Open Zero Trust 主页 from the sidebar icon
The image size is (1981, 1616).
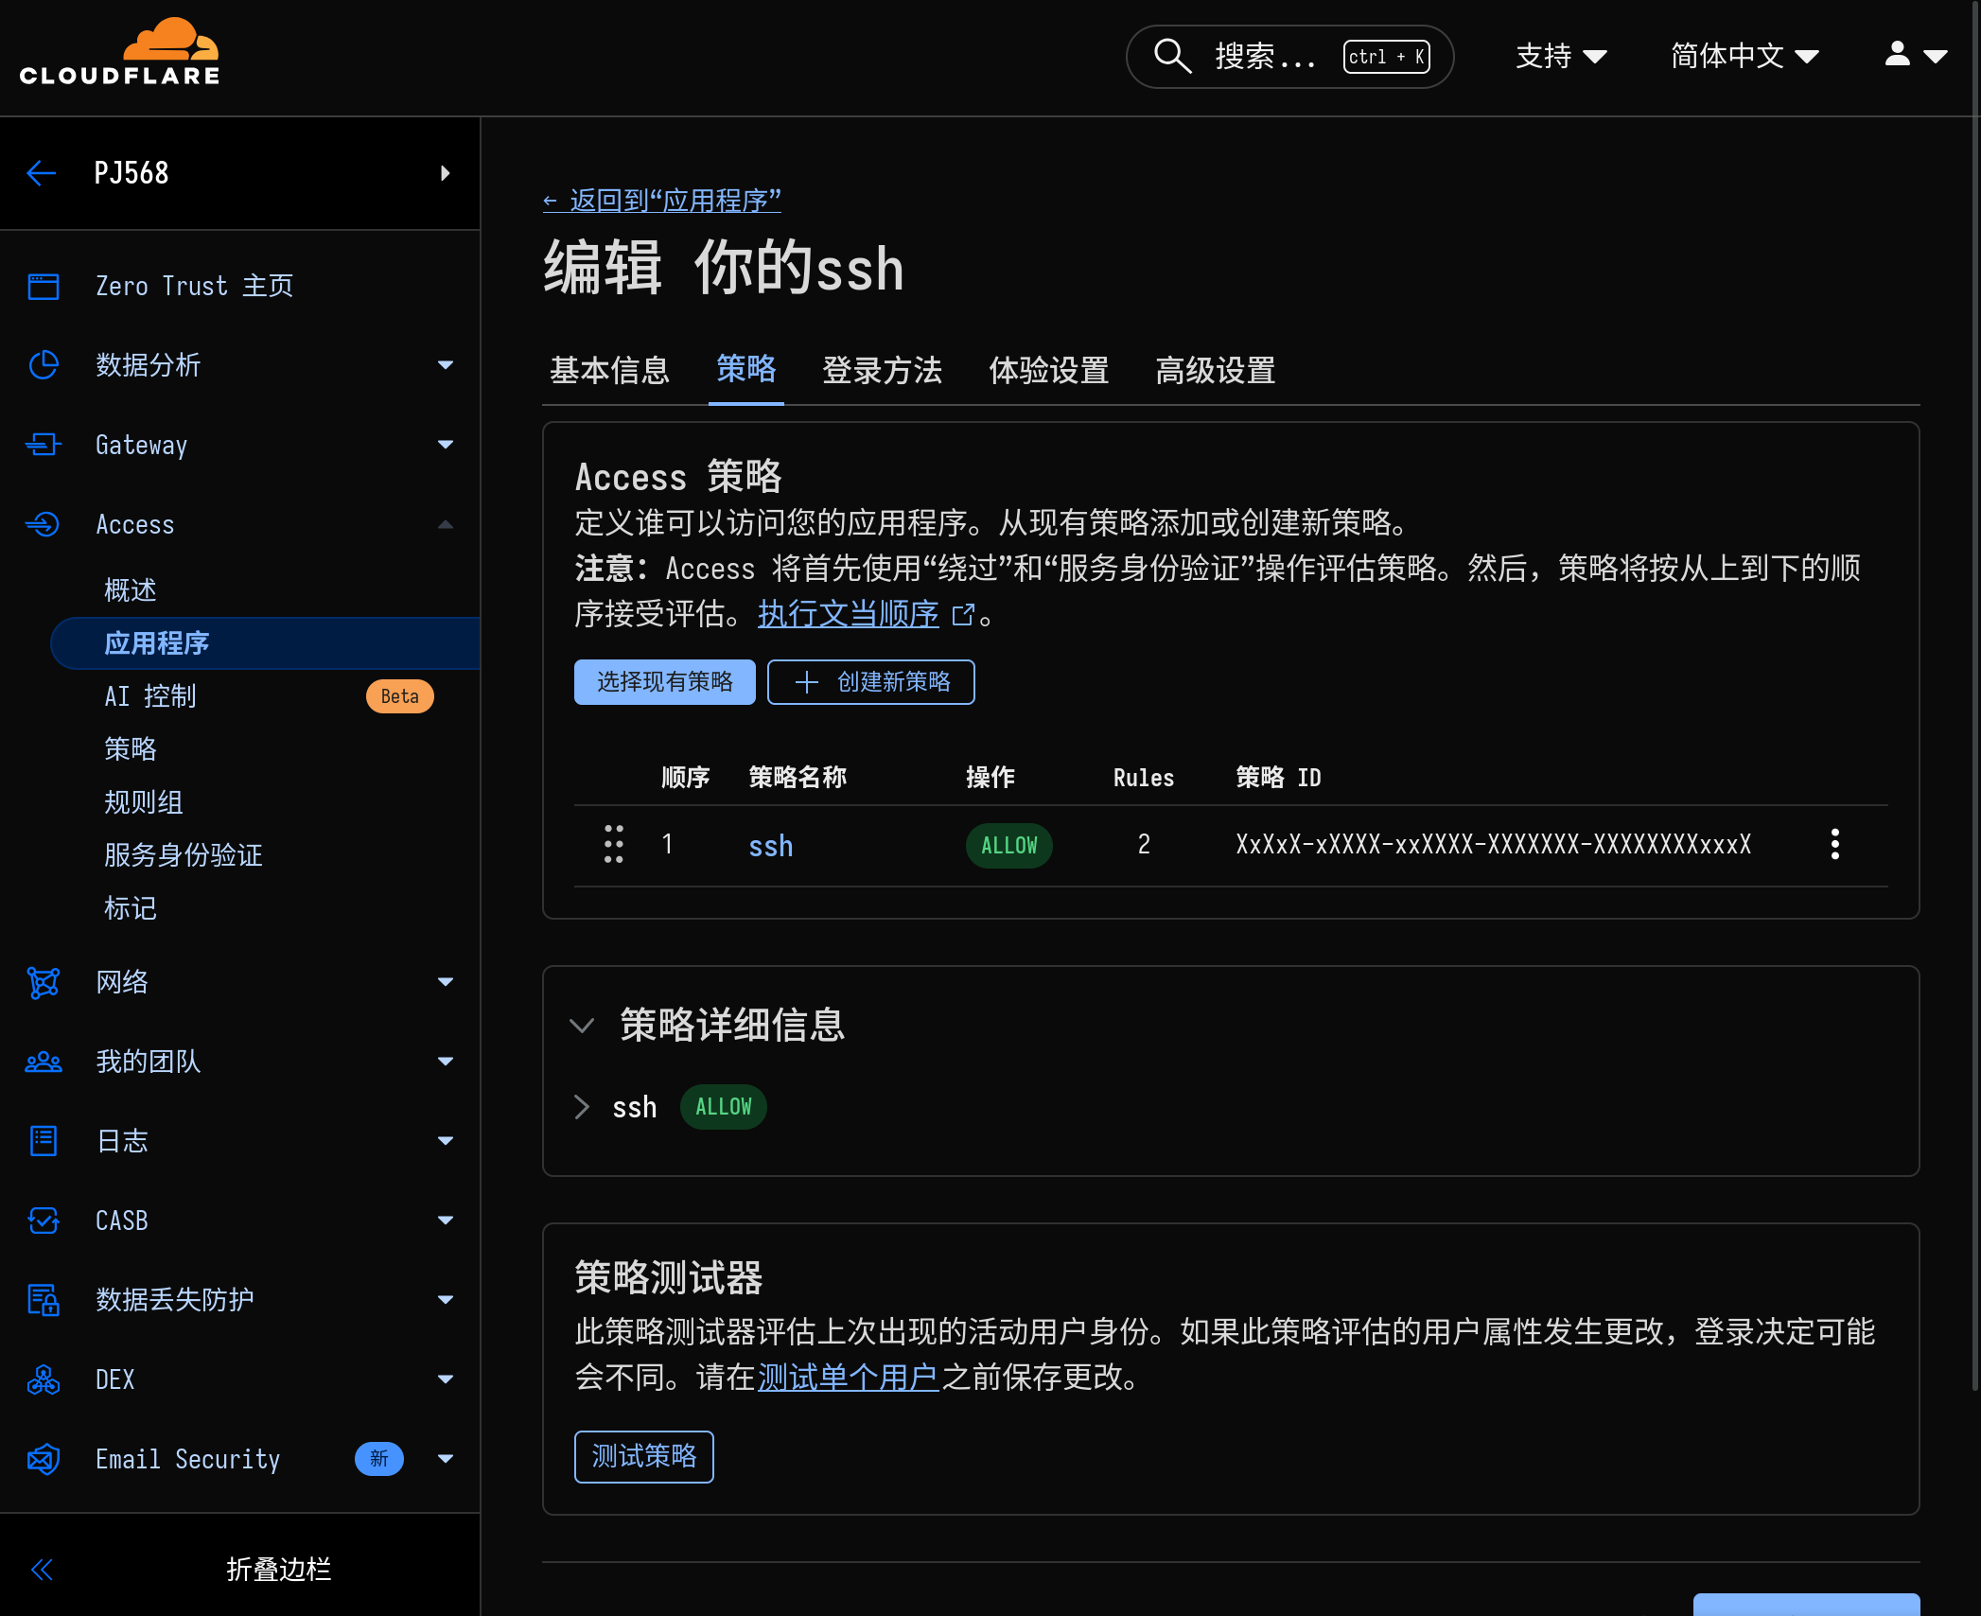point(43,286)
